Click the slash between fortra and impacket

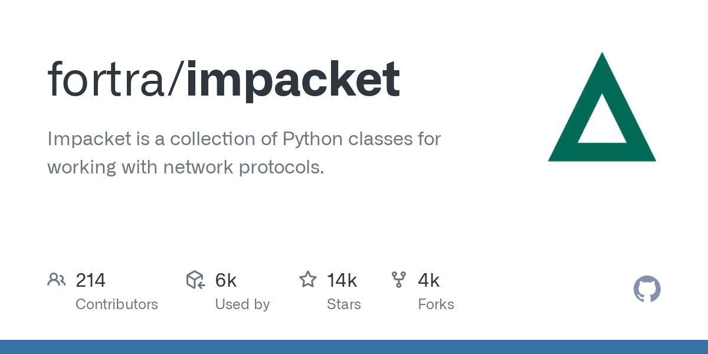click(176, 80)
